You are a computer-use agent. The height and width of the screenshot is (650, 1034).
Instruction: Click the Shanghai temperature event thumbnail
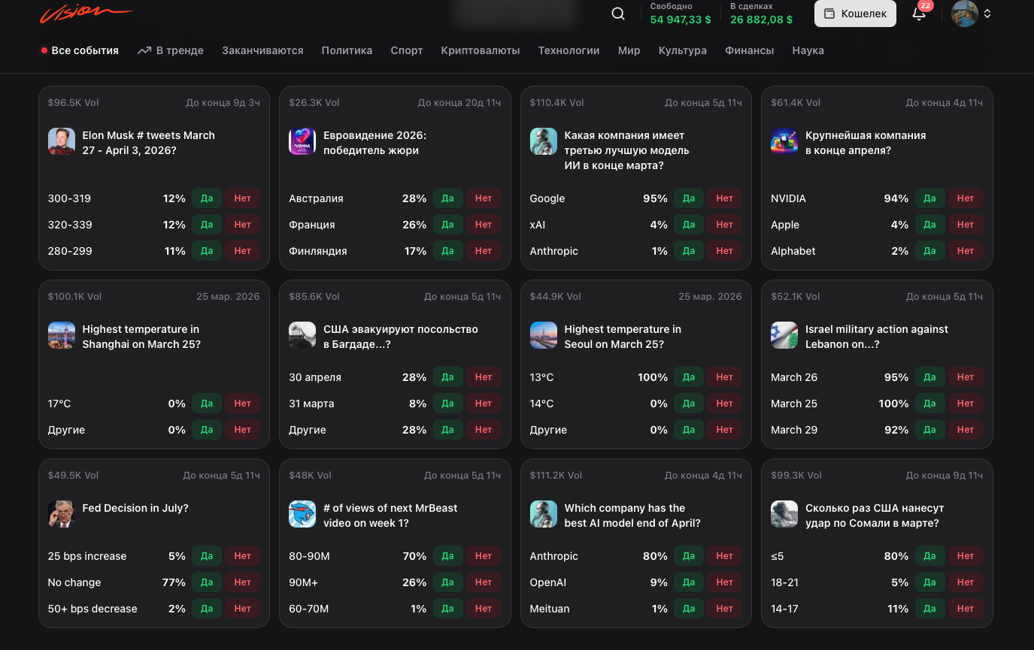pos(61,335)
